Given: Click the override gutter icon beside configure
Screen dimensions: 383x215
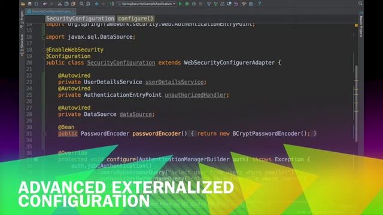Looking at the screenshot, I should [x=36, y=159].
